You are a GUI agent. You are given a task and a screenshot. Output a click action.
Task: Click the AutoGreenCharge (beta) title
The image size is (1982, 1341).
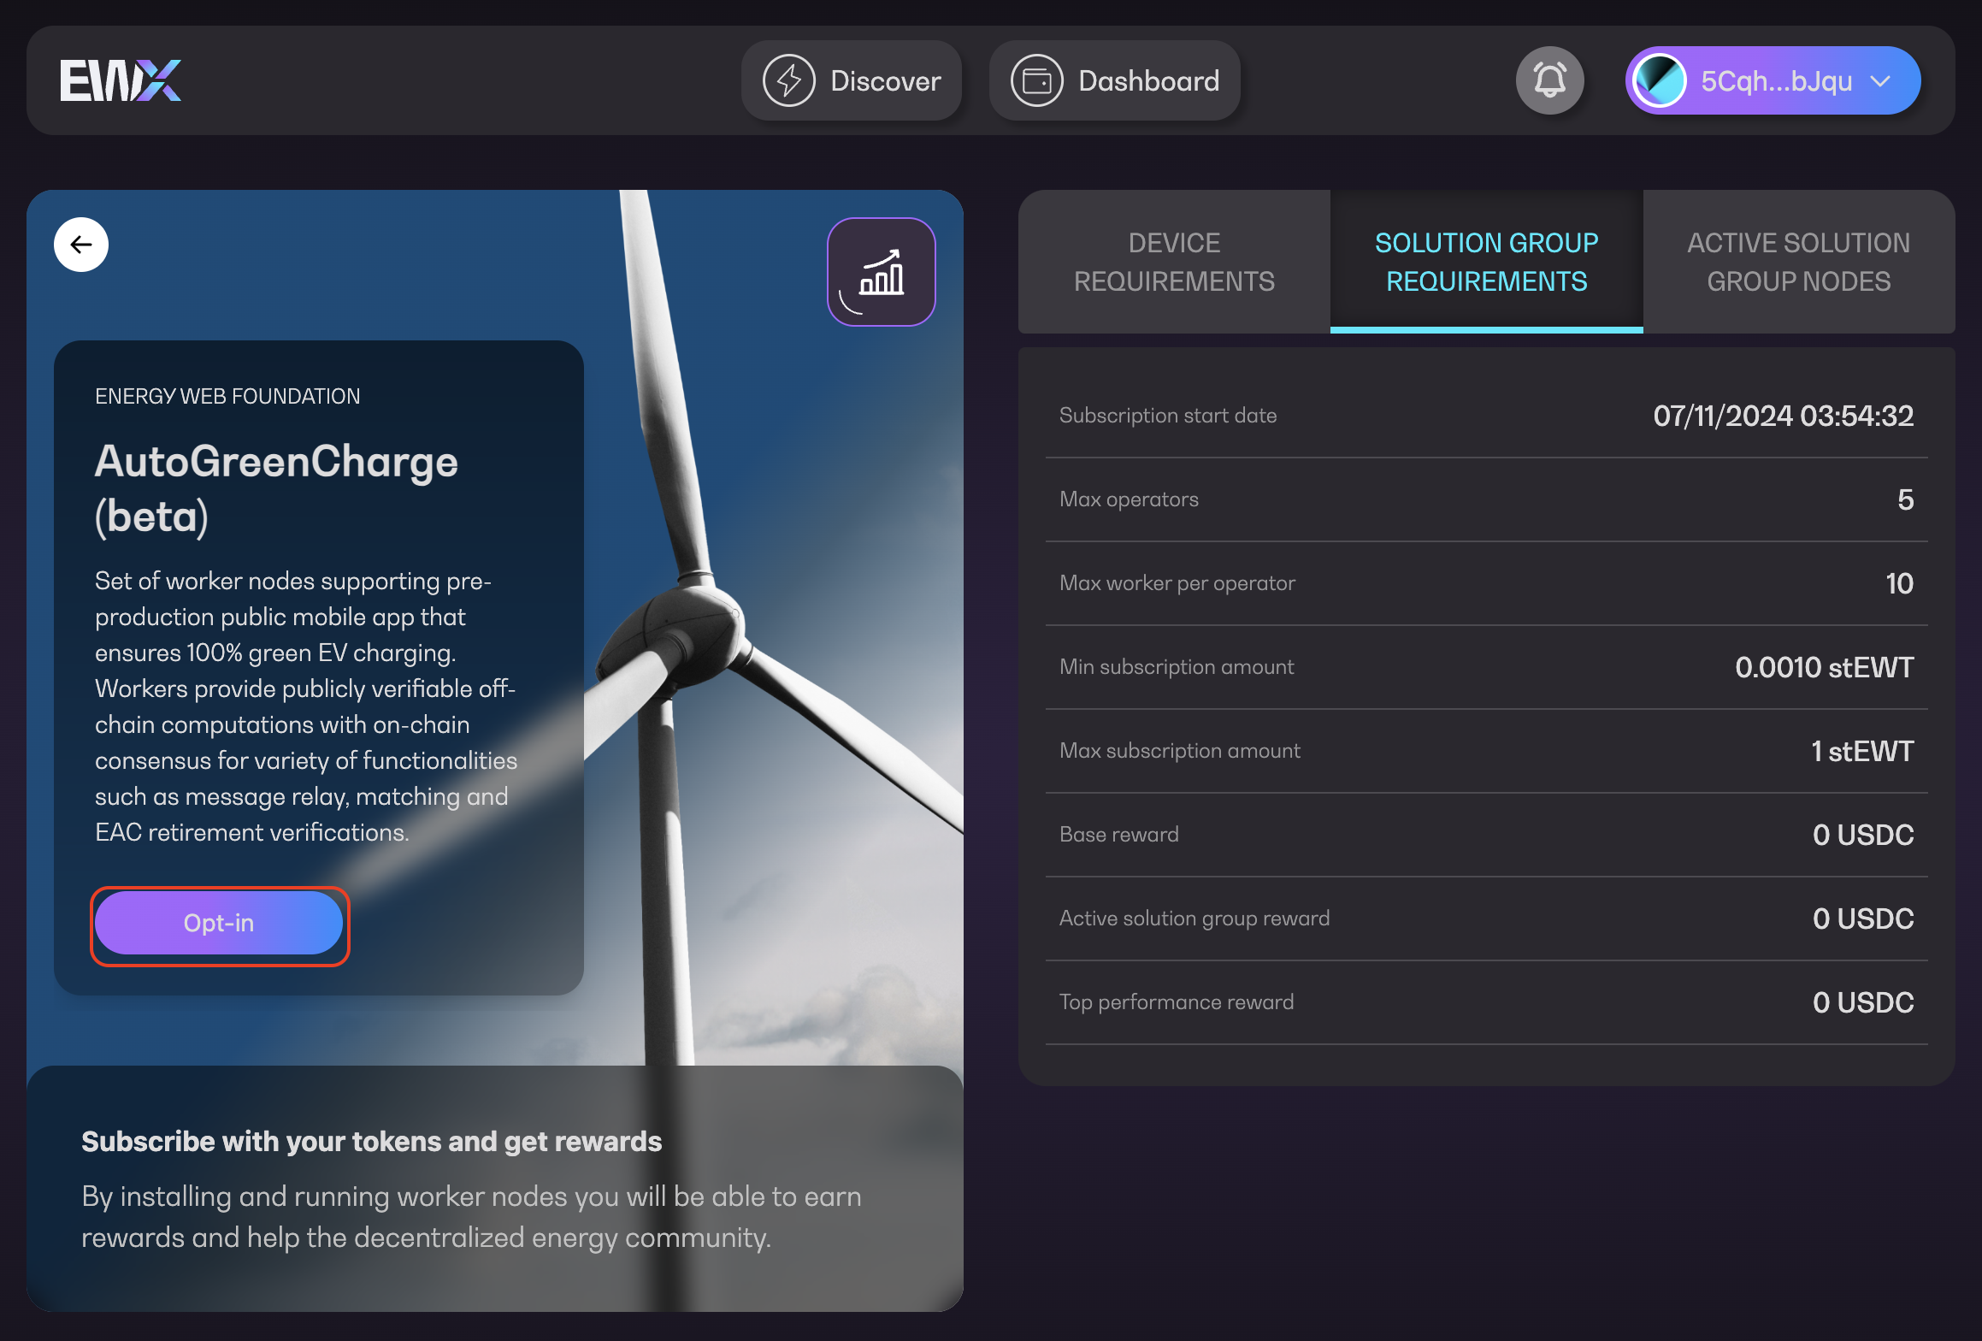tap(276, 488)
